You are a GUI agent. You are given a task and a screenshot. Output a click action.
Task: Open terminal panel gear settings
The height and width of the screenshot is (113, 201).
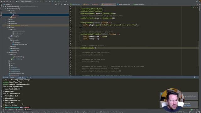click(195, 77)
